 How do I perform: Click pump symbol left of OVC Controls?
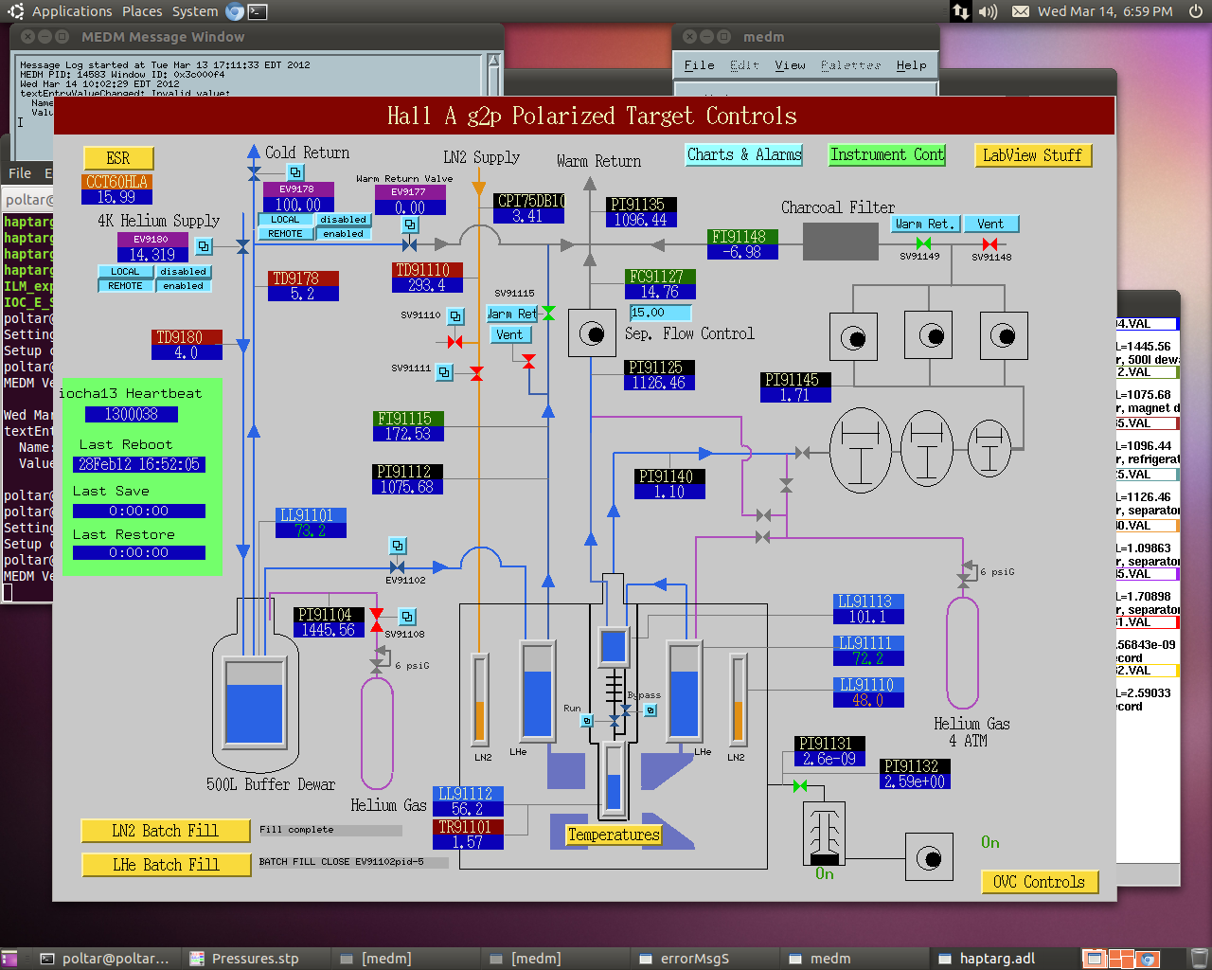click(x=929, y=858)
